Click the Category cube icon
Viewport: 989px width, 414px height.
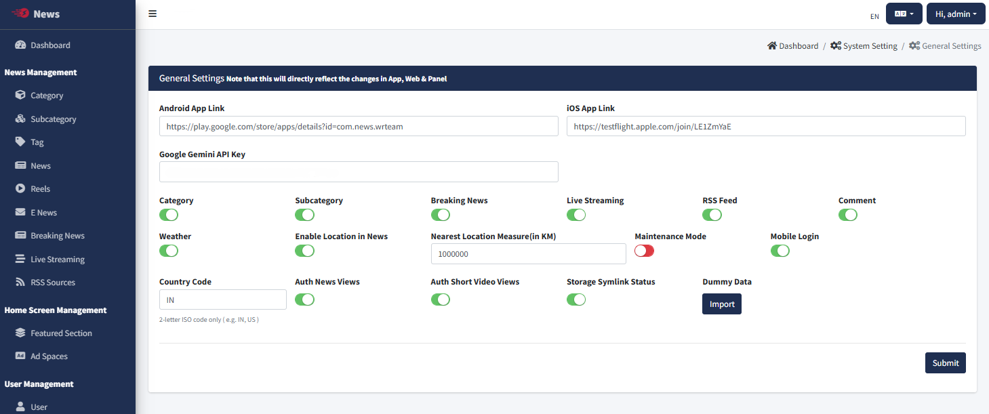[x=20, y=96]
